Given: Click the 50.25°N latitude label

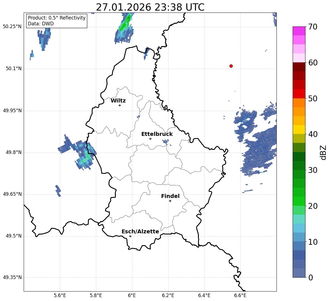Looking at the screenshot, I should pyautogui.click(x=12, y=27).
